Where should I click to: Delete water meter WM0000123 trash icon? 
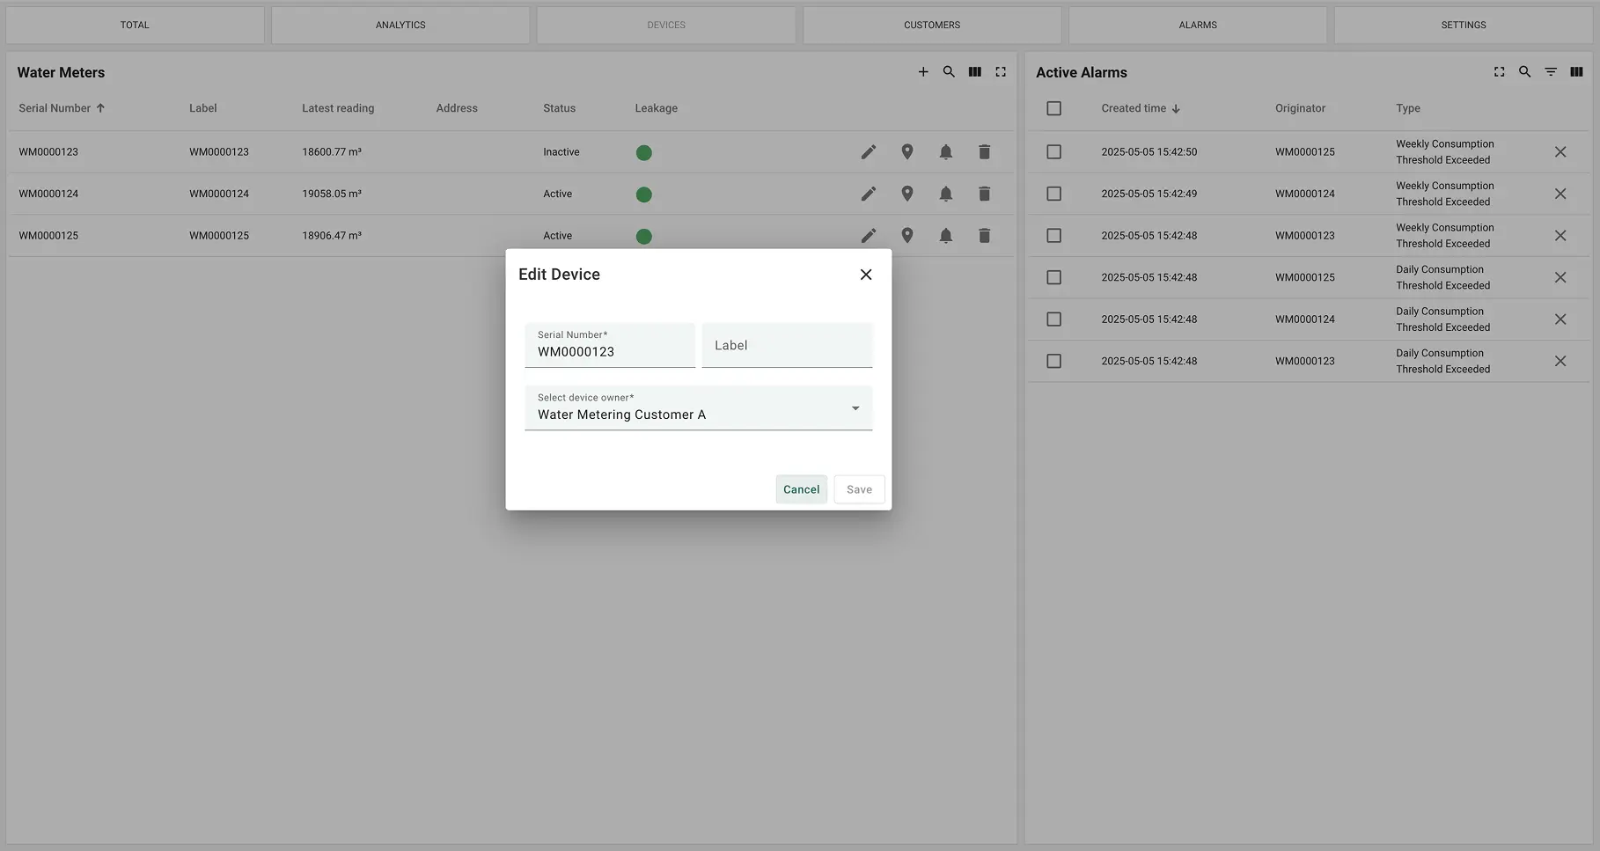(984, 152)
